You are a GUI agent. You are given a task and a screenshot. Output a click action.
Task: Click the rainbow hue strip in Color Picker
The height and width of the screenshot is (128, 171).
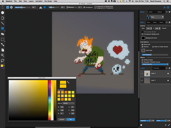[50, 100]
